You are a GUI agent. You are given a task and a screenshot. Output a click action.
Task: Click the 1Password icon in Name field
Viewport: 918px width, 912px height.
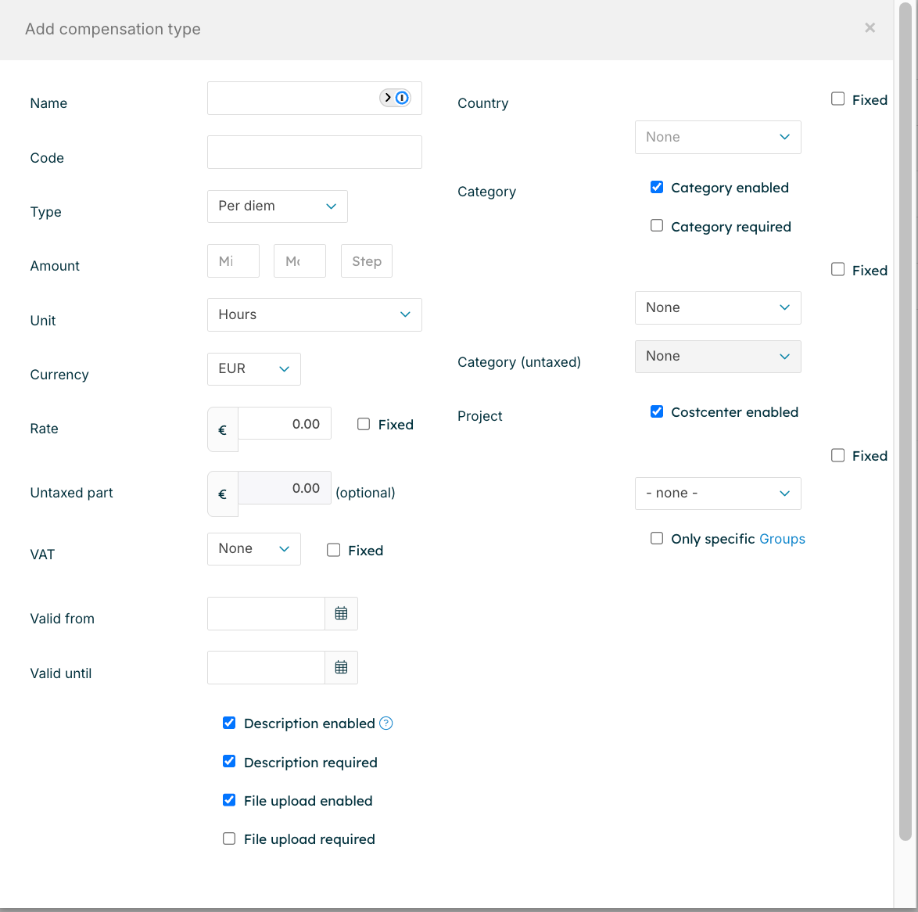(401, 98)
